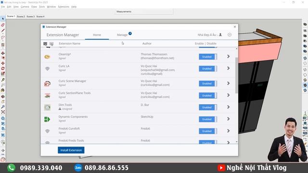
Task: Click the CleanUp³ extension icon
Action: (x=47, y=57)
